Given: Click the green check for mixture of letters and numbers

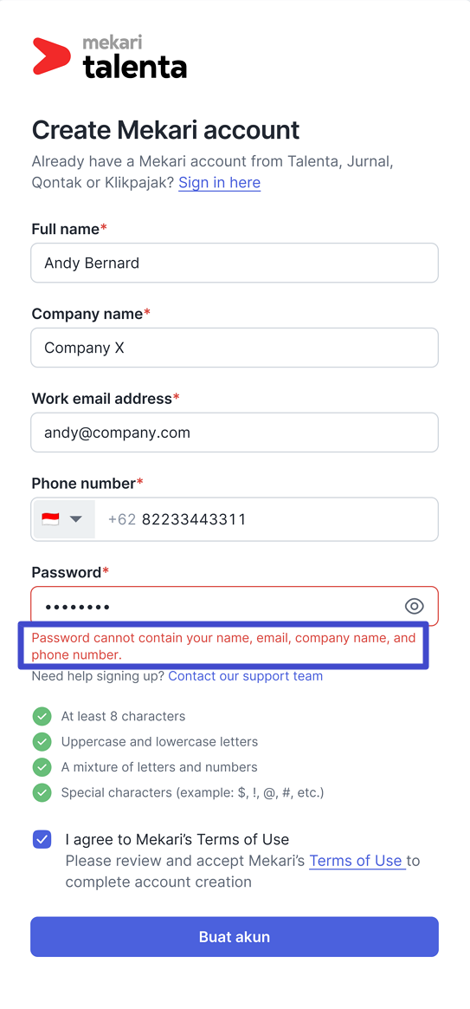Looking at the screenshot, I should pos(42,767).
